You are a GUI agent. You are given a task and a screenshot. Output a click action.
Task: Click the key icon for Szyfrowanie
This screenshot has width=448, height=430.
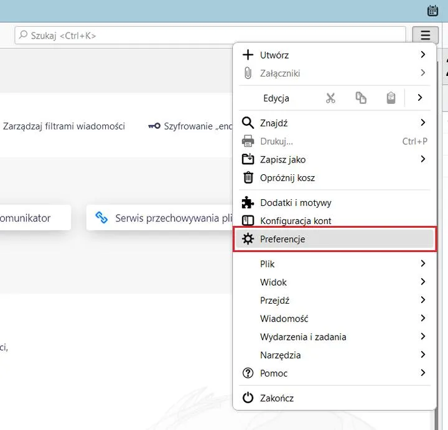click(154, 126)
